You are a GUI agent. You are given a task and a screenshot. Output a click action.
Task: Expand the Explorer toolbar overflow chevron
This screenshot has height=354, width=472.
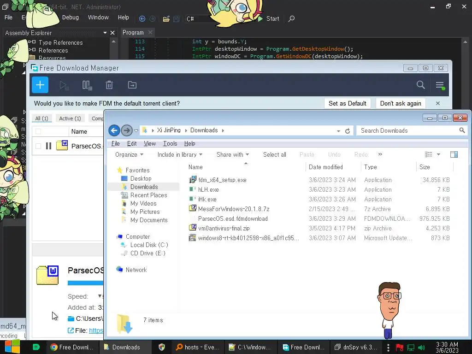point(380,154)
